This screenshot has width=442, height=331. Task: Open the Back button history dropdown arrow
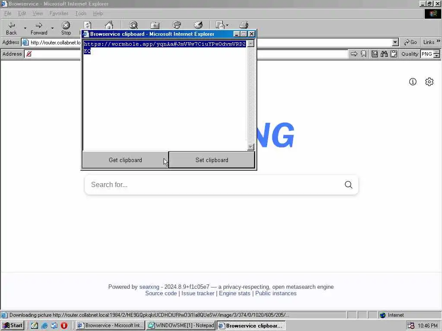[25, 28]
